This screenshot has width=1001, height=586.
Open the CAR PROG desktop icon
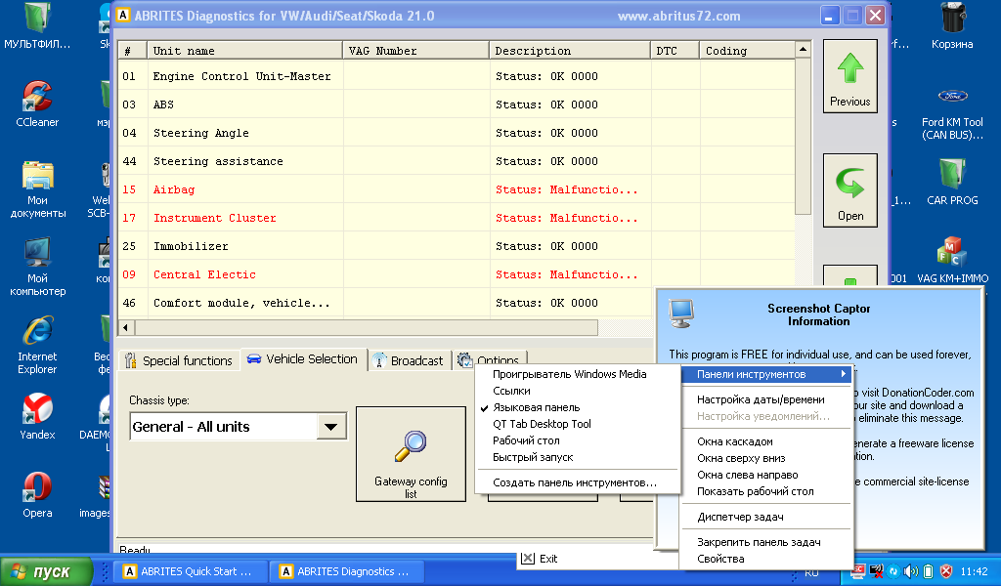pyautogui.click(x=952, y=182)
